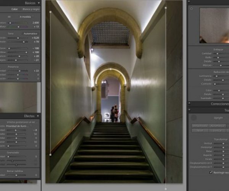
Task: Click the Matiz tint slider handle
Action: coord(18,27)
